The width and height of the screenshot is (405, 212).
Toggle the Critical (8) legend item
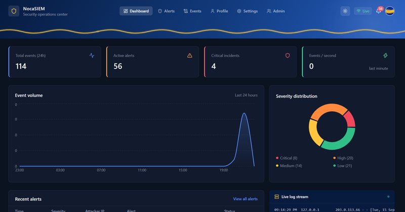point(287,158)
